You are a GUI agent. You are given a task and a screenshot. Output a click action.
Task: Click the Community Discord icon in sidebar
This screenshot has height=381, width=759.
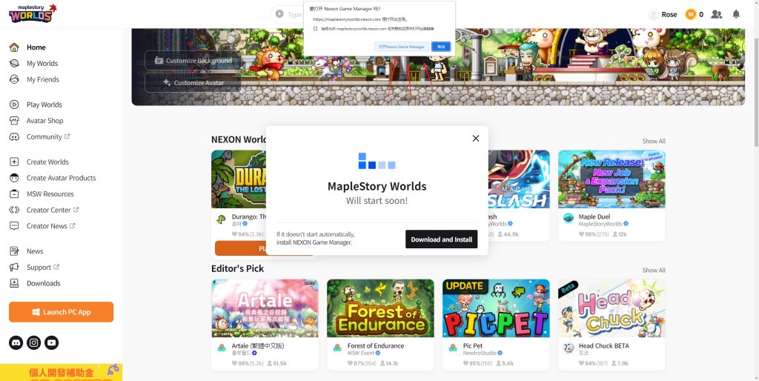[15, 136]
